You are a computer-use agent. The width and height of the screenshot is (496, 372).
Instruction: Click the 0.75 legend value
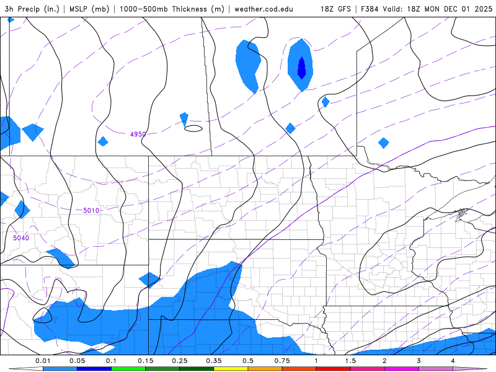pos(282,361)
